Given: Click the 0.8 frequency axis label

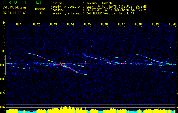Looking at the screenshot, I should click(2, 79).
